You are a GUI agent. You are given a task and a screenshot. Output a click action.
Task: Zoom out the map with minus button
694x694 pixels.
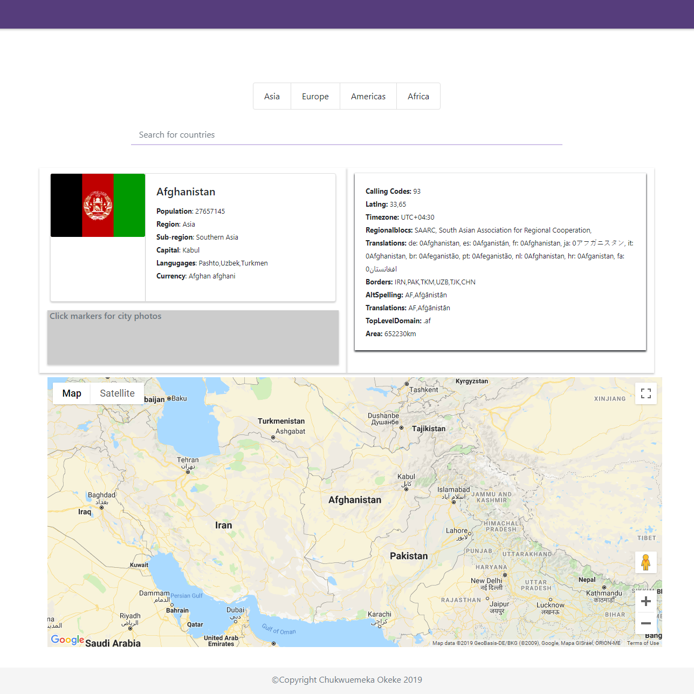pos(646,623)
